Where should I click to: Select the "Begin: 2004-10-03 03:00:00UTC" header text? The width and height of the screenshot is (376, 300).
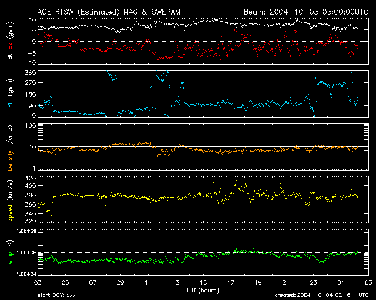click(306, 12)
